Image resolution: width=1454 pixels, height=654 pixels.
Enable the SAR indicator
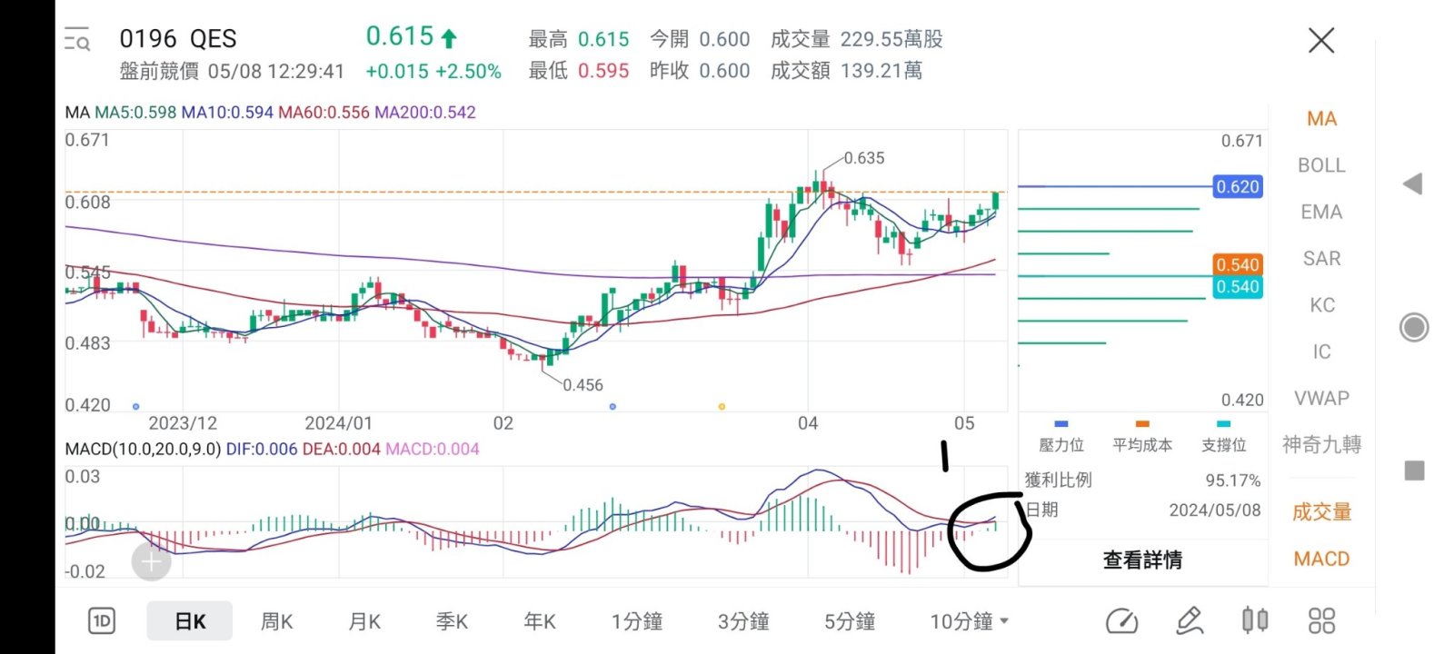[1321, 259]
